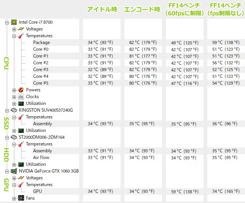245x203 pixels.
Task: Click the NVIDIA GeForce graphics card icon
Action: 14,171
